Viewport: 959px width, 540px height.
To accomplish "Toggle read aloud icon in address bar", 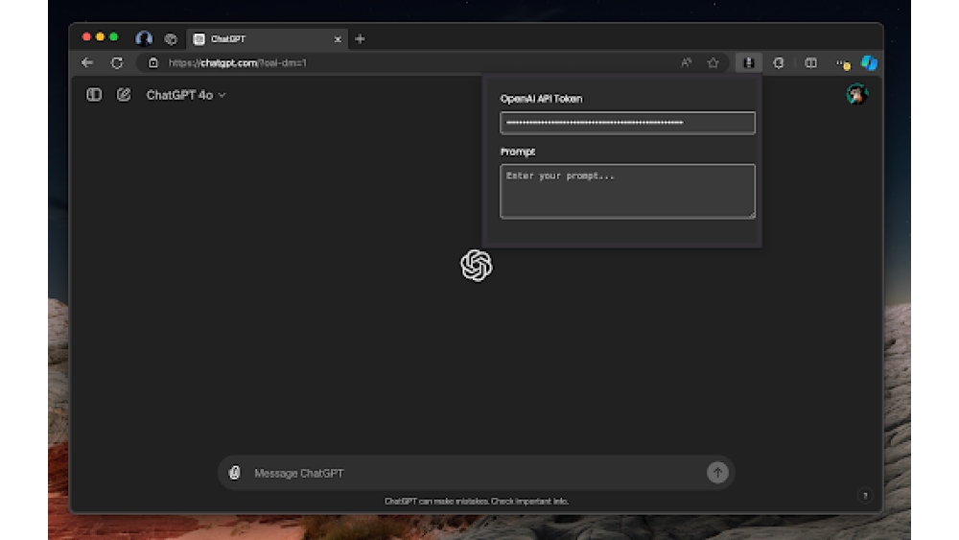I will tap(687, 62).
